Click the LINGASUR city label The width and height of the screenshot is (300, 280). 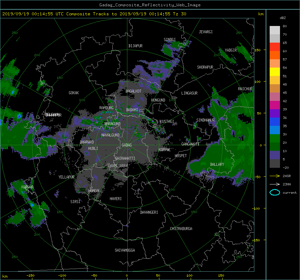pyautogui.click(x=189, y=93)
